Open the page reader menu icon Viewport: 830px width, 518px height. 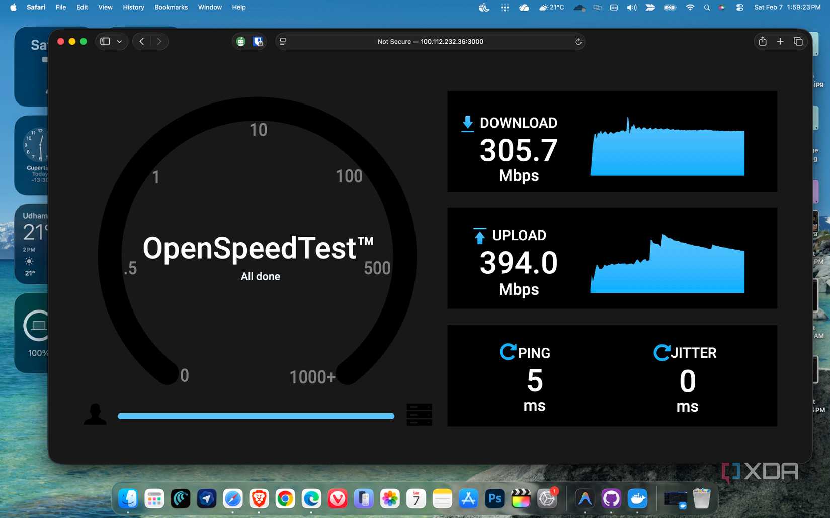click(283, 42)
